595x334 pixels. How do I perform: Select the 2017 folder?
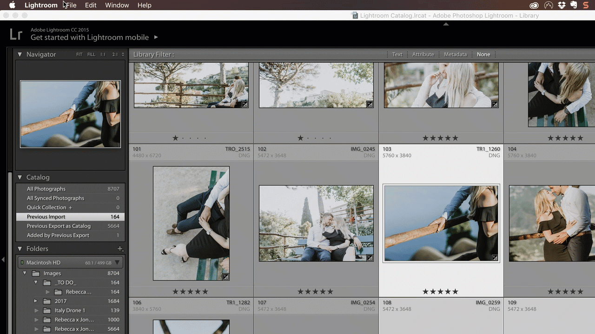click(70, 301)
